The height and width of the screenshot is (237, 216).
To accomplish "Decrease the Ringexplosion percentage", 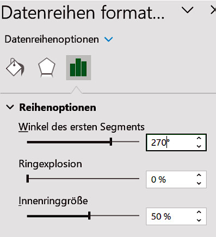I will [199, 183].
